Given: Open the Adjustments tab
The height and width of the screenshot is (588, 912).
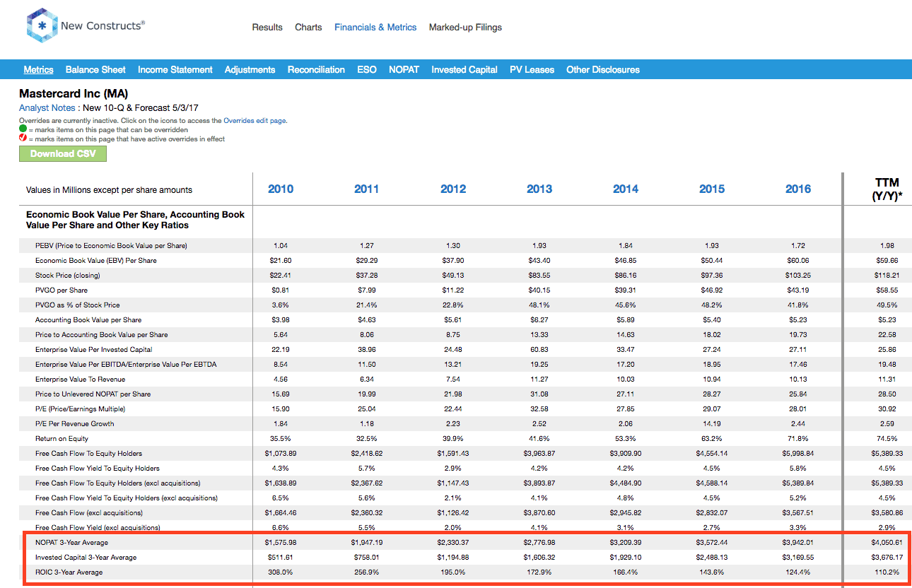Looking at the screenshot, I should (250, 69).
